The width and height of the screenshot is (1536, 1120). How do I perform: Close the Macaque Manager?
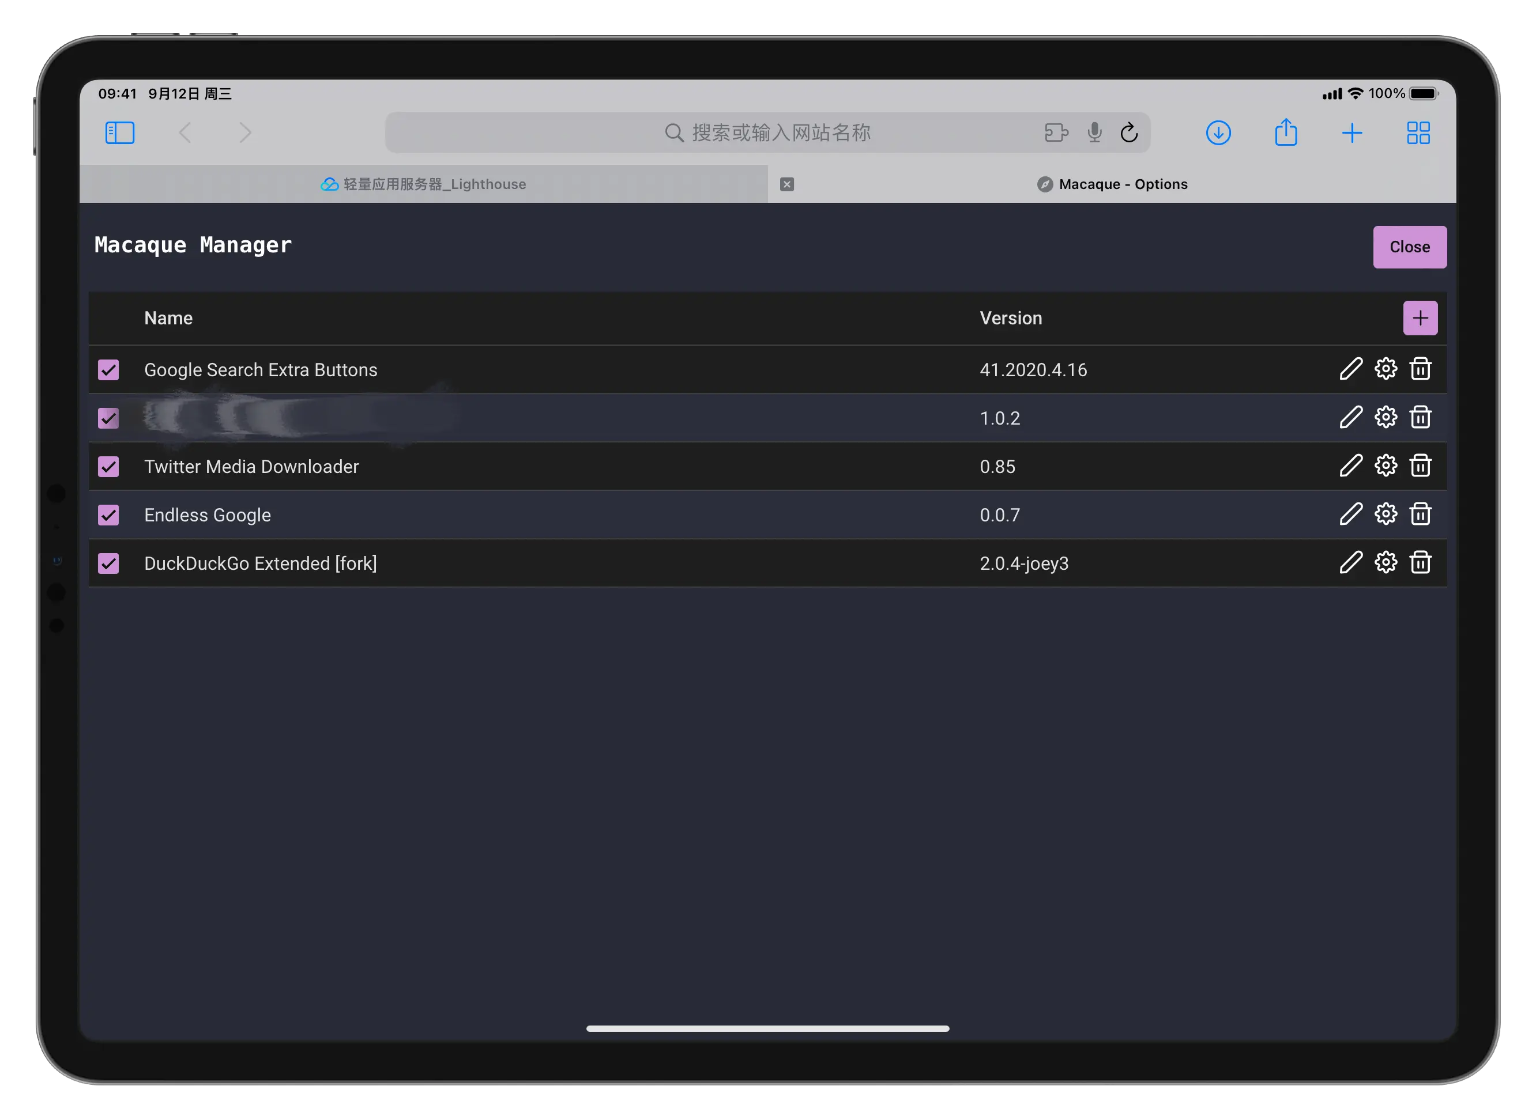click(x=1410, y=247)
